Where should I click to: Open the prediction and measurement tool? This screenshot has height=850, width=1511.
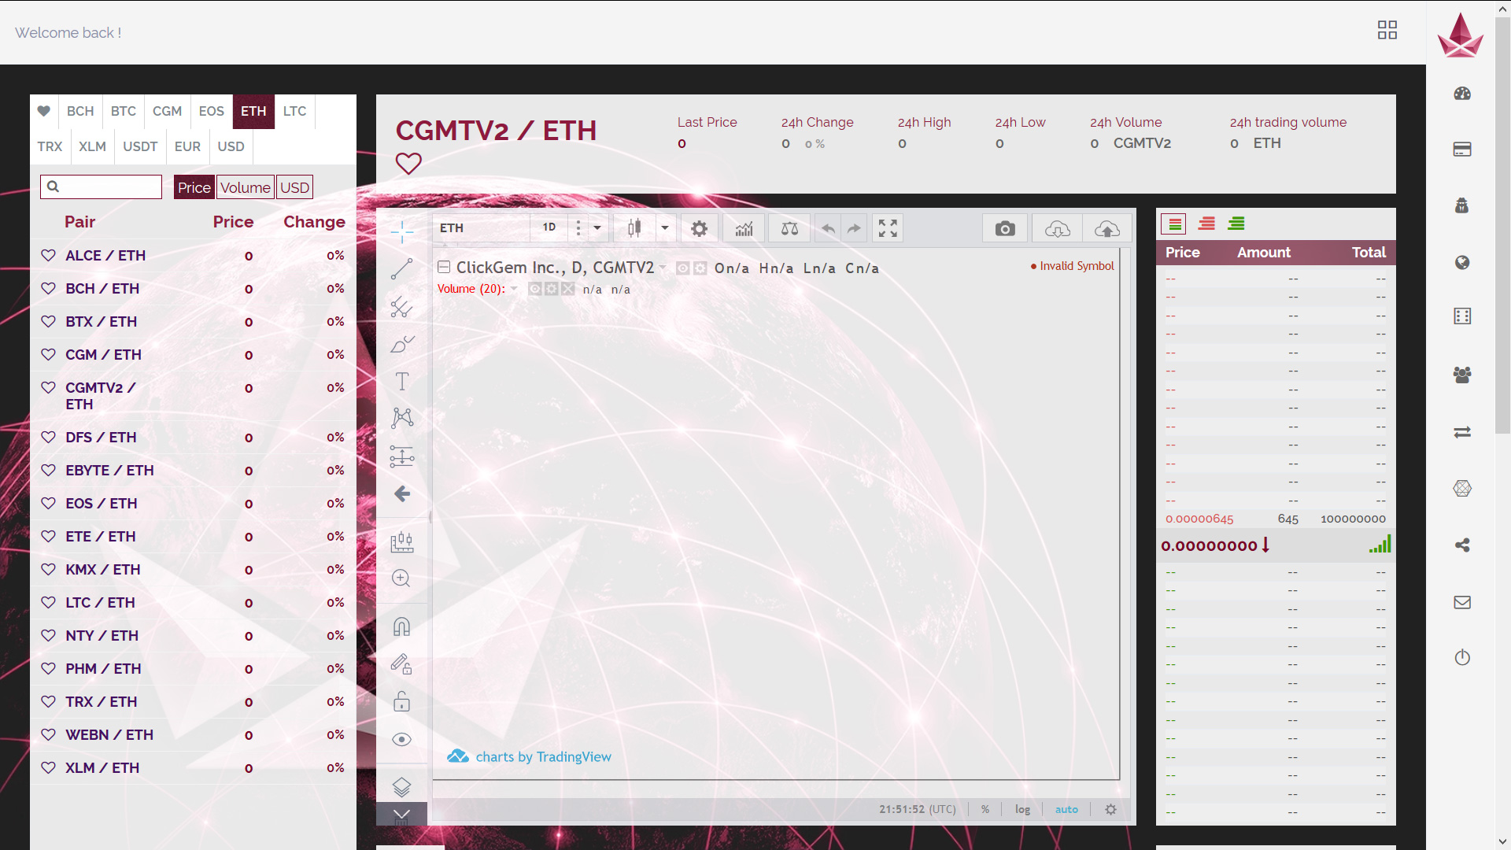coord(402,456)
